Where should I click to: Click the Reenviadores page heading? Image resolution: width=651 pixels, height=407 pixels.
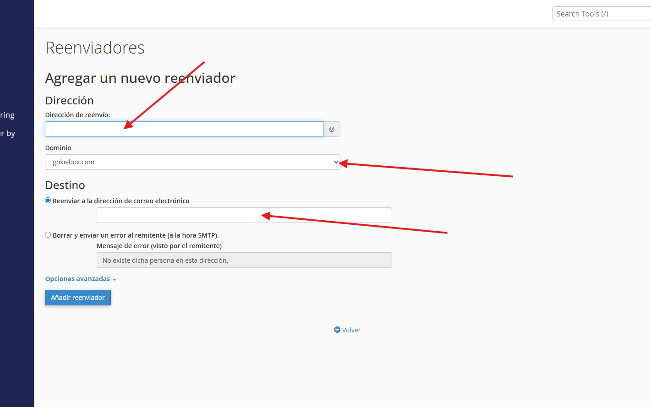[95, 48]
